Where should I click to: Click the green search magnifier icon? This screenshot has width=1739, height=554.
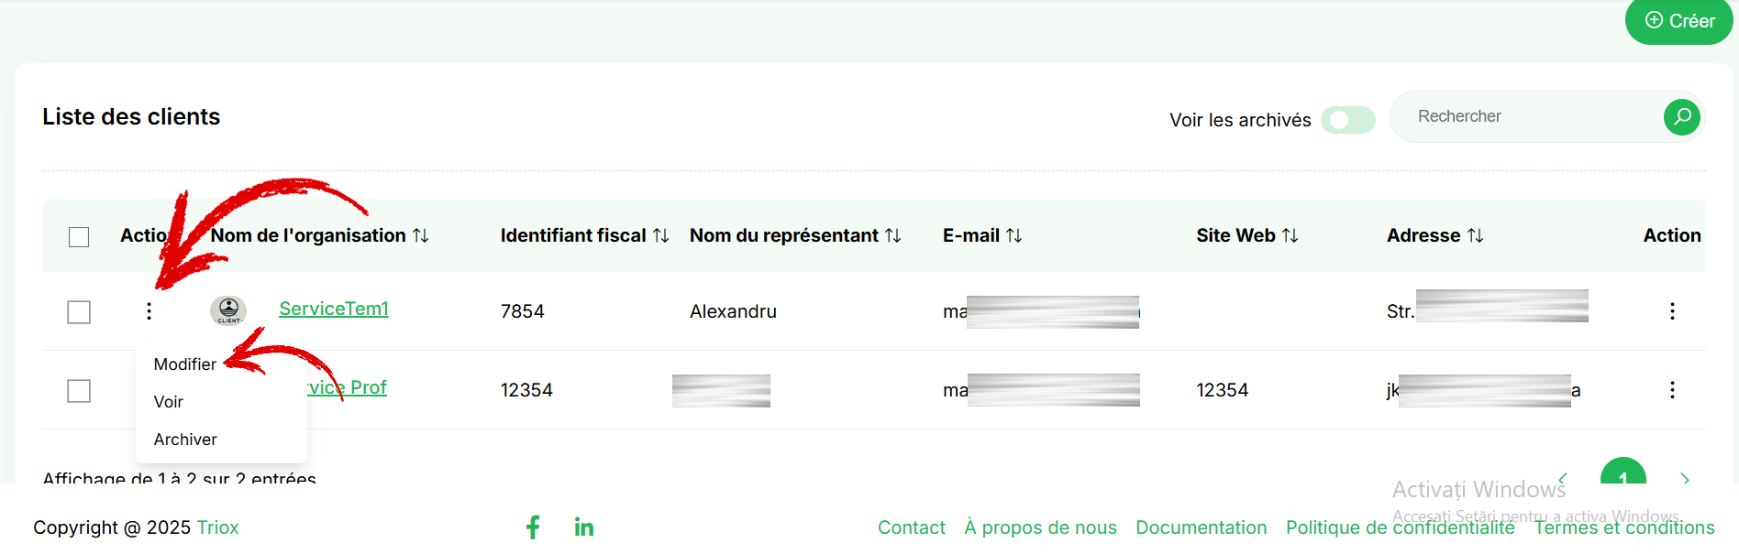tap(1681, 116)
